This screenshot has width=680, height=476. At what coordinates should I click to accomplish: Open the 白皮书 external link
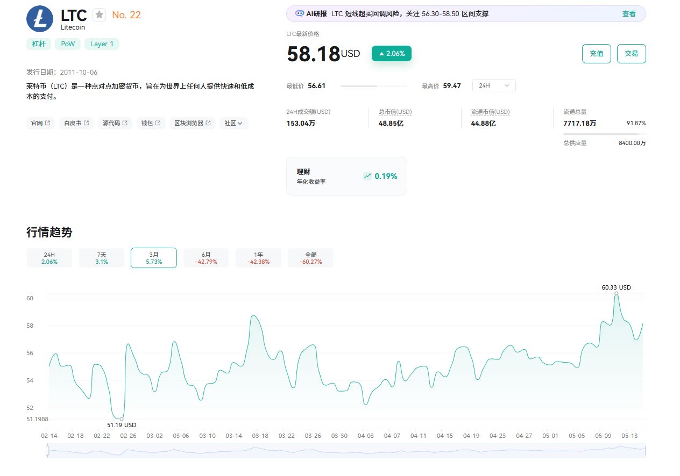point(76,123)
